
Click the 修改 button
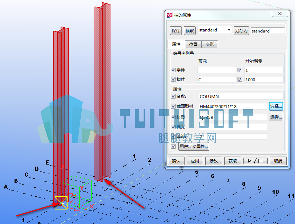pos(214,161)
